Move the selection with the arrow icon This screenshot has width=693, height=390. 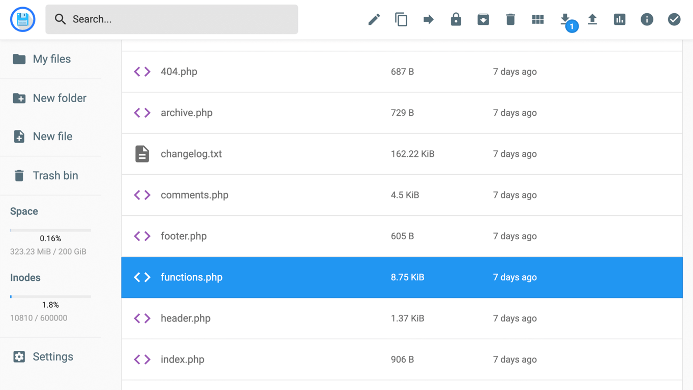(x=429, y=19)
